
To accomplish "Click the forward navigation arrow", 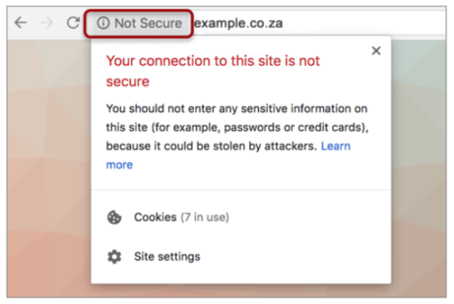I will tap(47, 23).
